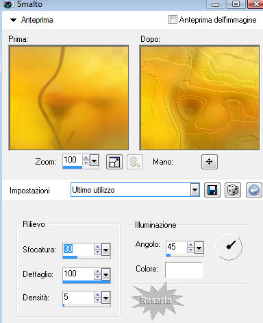This screenshot has width=263, height=323.
Task: Open the Impostazioni preset dropdown
Action: (x=195, y=190)
